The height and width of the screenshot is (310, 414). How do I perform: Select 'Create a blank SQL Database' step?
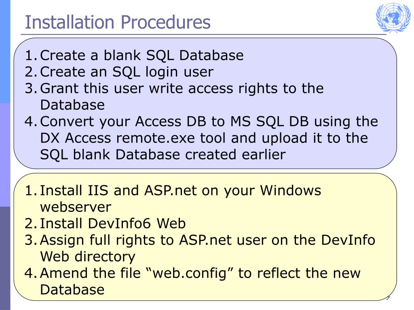pyautogui.click(x=142, y=55)
